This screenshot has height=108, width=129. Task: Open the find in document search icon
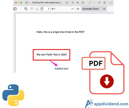pyautogui.click(x=26, y=9)
